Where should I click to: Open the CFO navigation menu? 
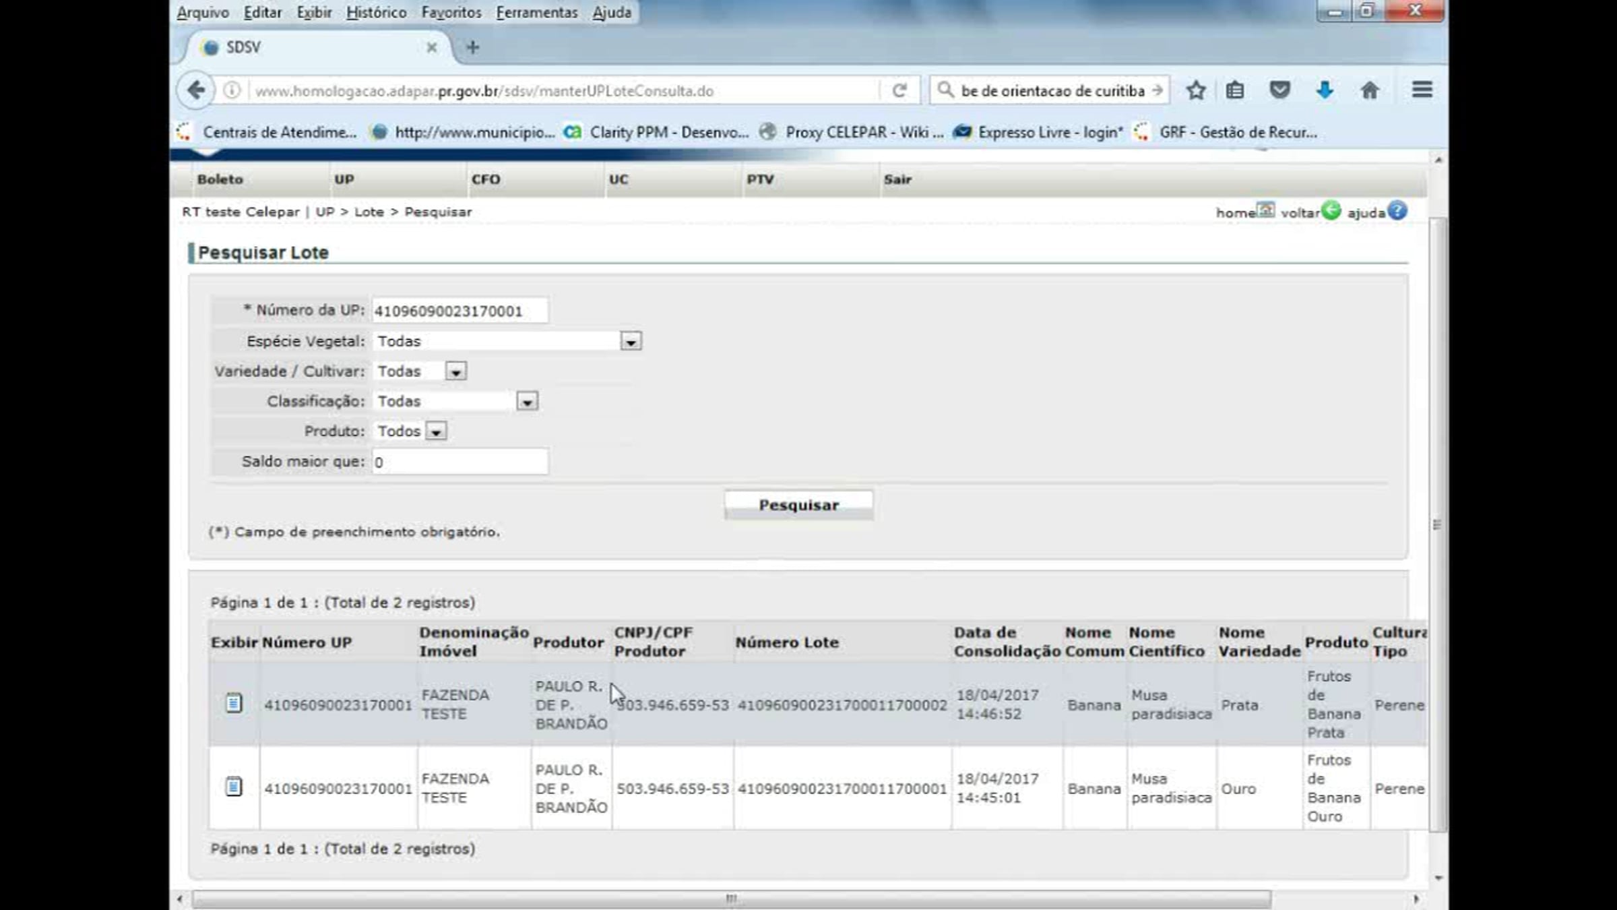coord(486,179)
